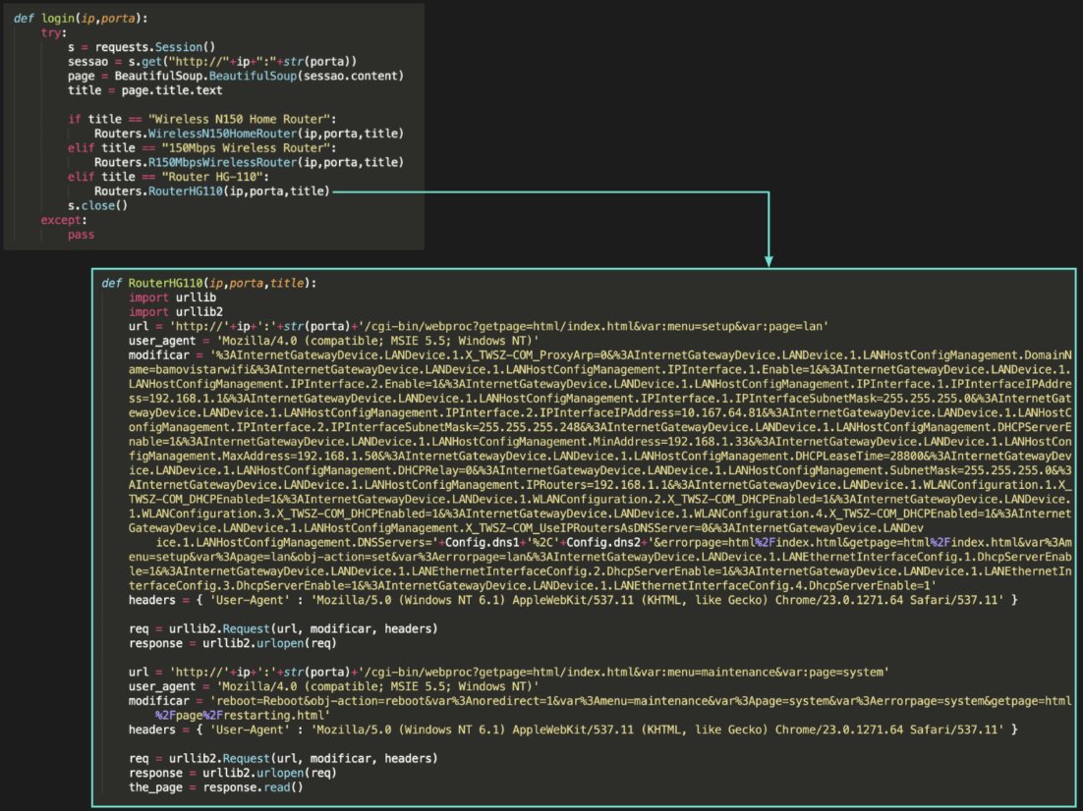The image size is (1083, 811).
Task: Click the "the_page = response.read()" line
Action: coord(215,787)
